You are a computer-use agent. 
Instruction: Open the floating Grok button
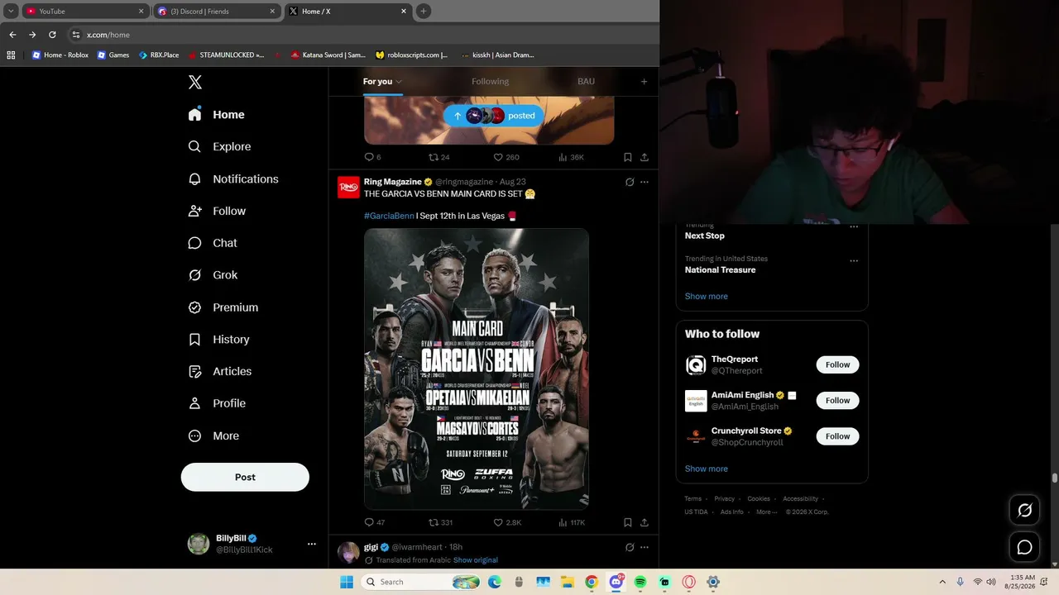coord(1024,511)
